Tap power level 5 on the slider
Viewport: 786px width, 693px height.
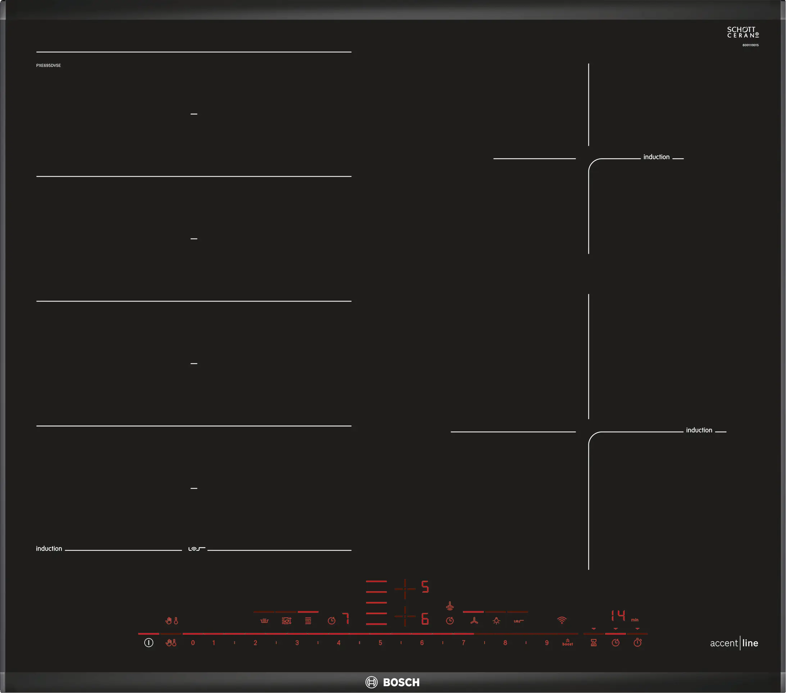point(380,643)
